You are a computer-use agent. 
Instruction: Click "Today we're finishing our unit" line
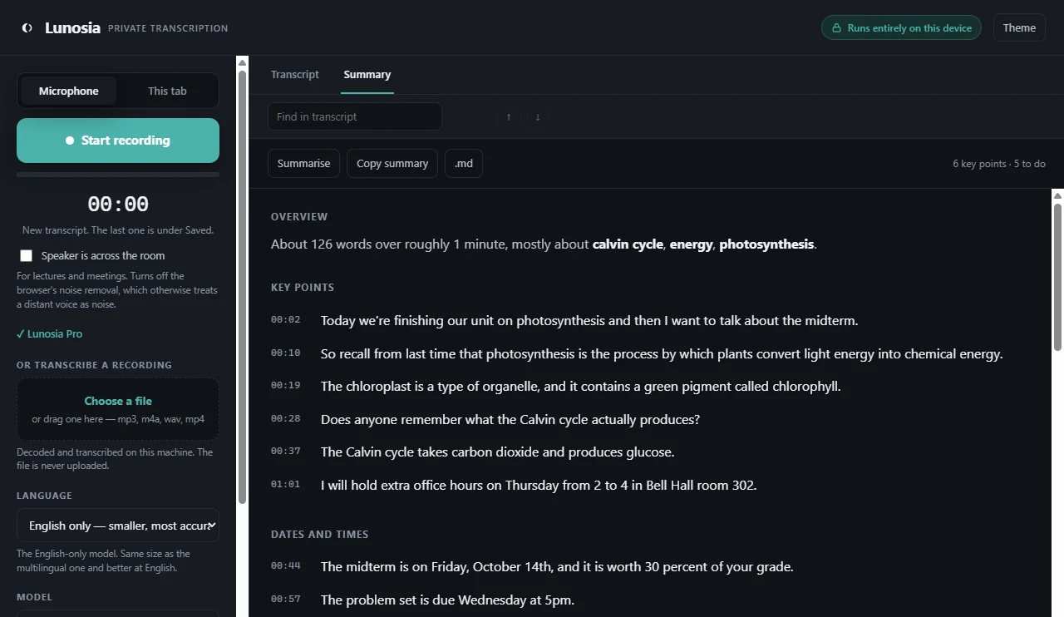coord(589,321)
